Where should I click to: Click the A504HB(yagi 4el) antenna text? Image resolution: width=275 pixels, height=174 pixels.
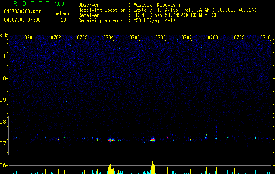point(154,20)
